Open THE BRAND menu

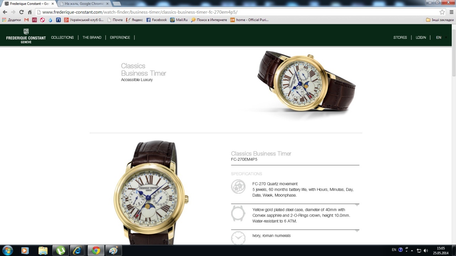[x=92, y=37]
